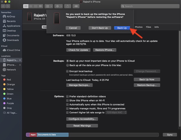Eject the iPhone... disk

20,65
